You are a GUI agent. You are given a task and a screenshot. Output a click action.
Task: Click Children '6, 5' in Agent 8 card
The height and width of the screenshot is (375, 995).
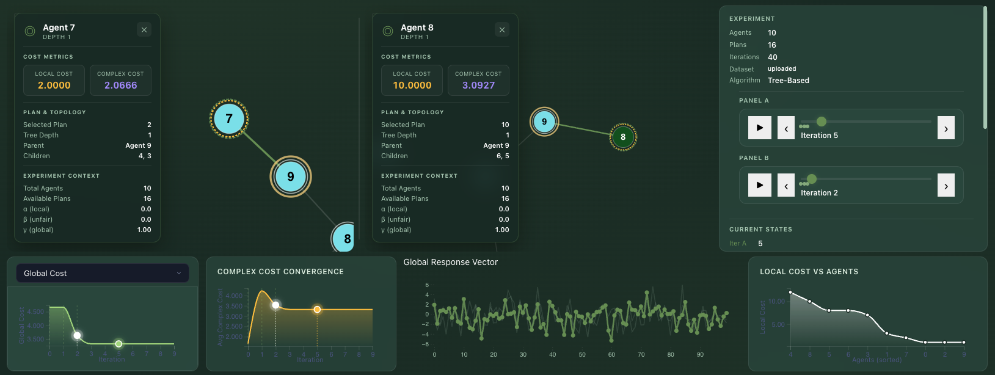tap(503, 156)
